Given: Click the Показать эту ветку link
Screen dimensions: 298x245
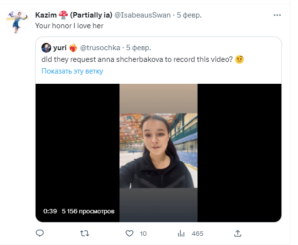Looking at the screenshot, I should pos(72,71).
